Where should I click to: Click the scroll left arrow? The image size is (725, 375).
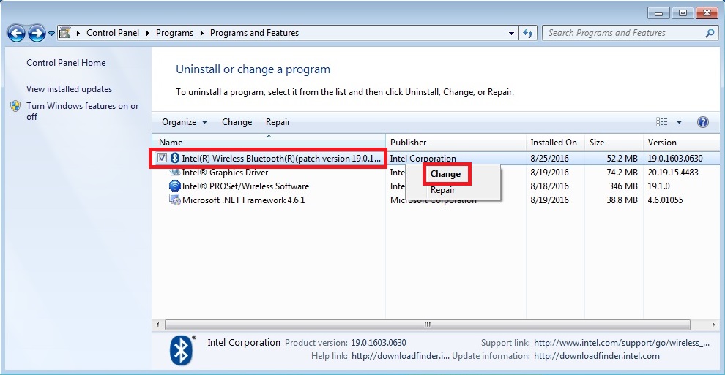tap(157, 325)
